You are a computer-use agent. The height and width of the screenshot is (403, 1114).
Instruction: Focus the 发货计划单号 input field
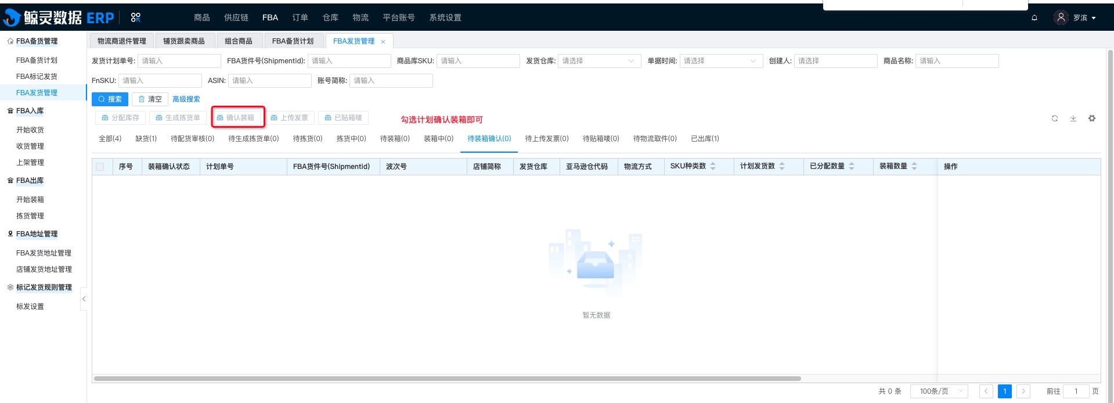[179, 61]
